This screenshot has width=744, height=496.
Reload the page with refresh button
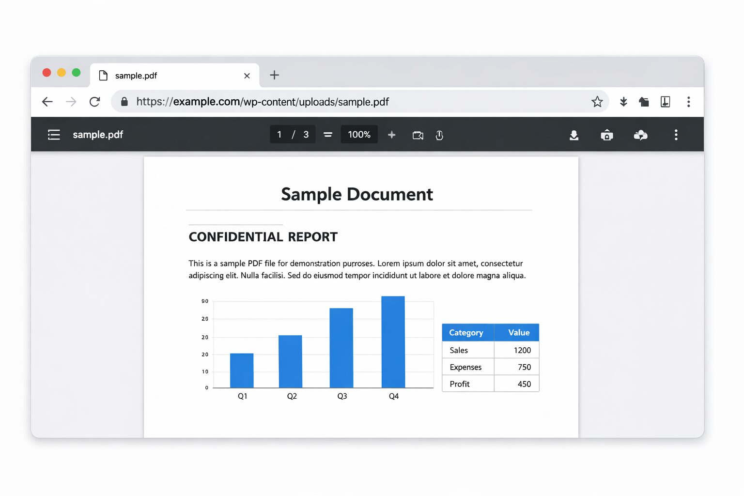pos(95,102)
